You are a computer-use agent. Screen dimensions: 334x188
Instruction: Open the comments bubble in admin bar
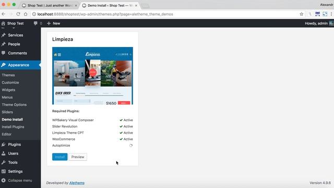tap(38, 23)
